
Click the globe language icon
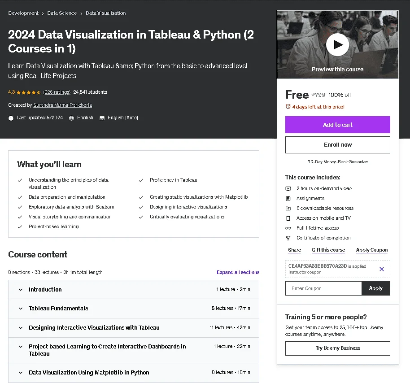[x=71, y=118]
